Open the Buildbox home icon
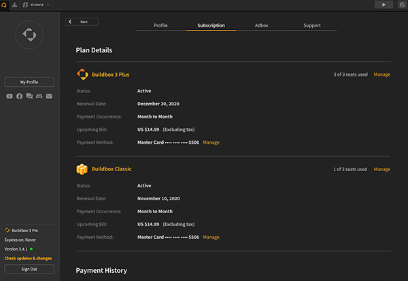This screenshot has height=281, width=408. click(4, 5)
